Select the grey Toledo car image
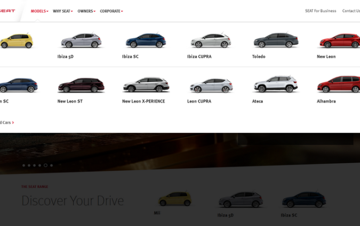Image resolution: width=360 pixels, height=226 pixels. click(x=275, y=40)
